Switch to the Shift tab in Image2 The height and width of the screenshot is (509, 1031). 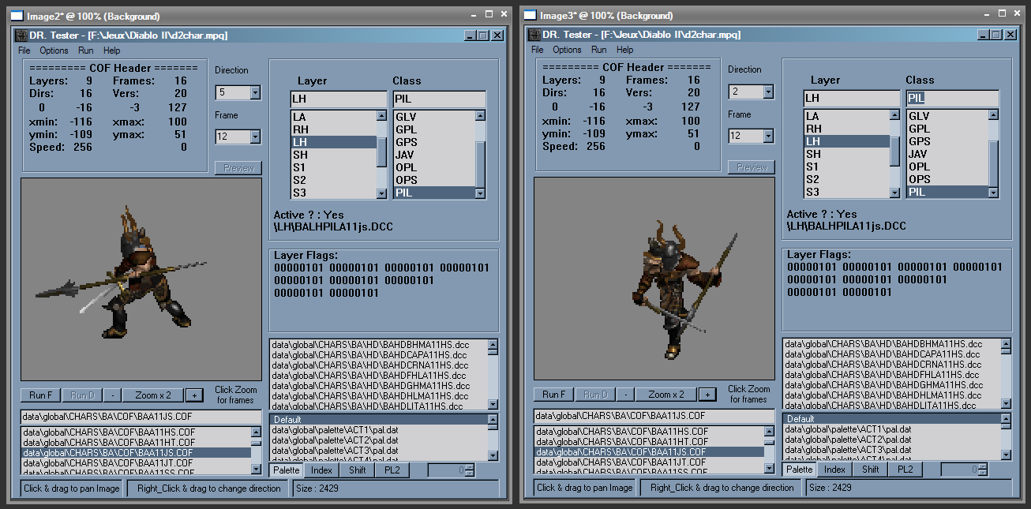pos(357,470)
